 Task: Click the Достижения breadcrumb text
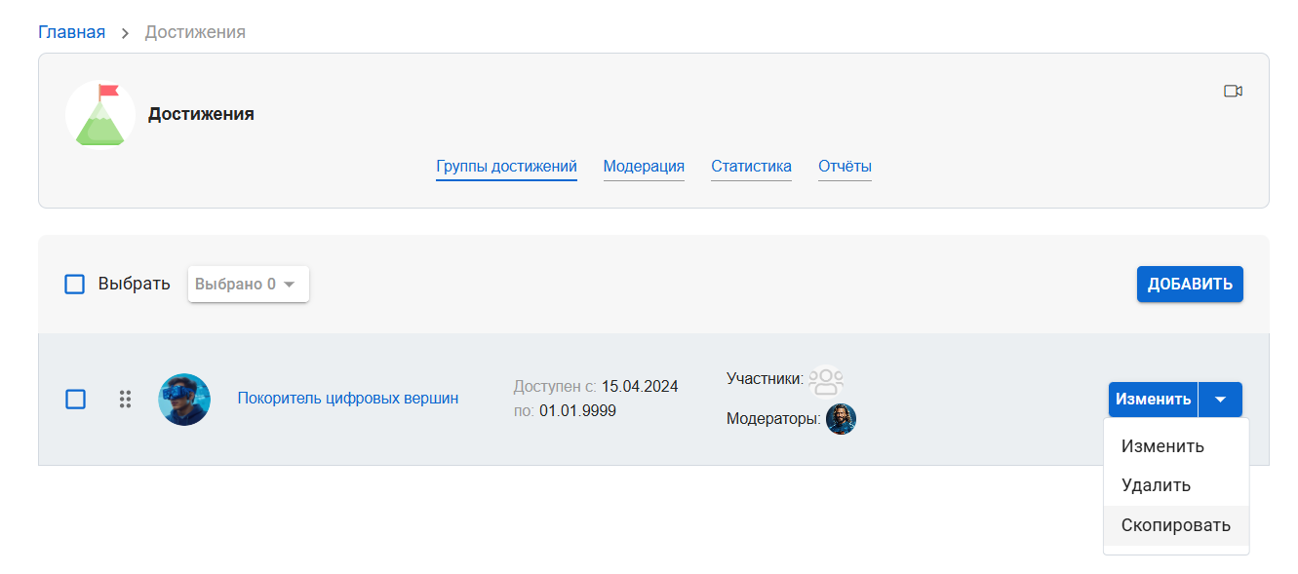click(195, 32)
